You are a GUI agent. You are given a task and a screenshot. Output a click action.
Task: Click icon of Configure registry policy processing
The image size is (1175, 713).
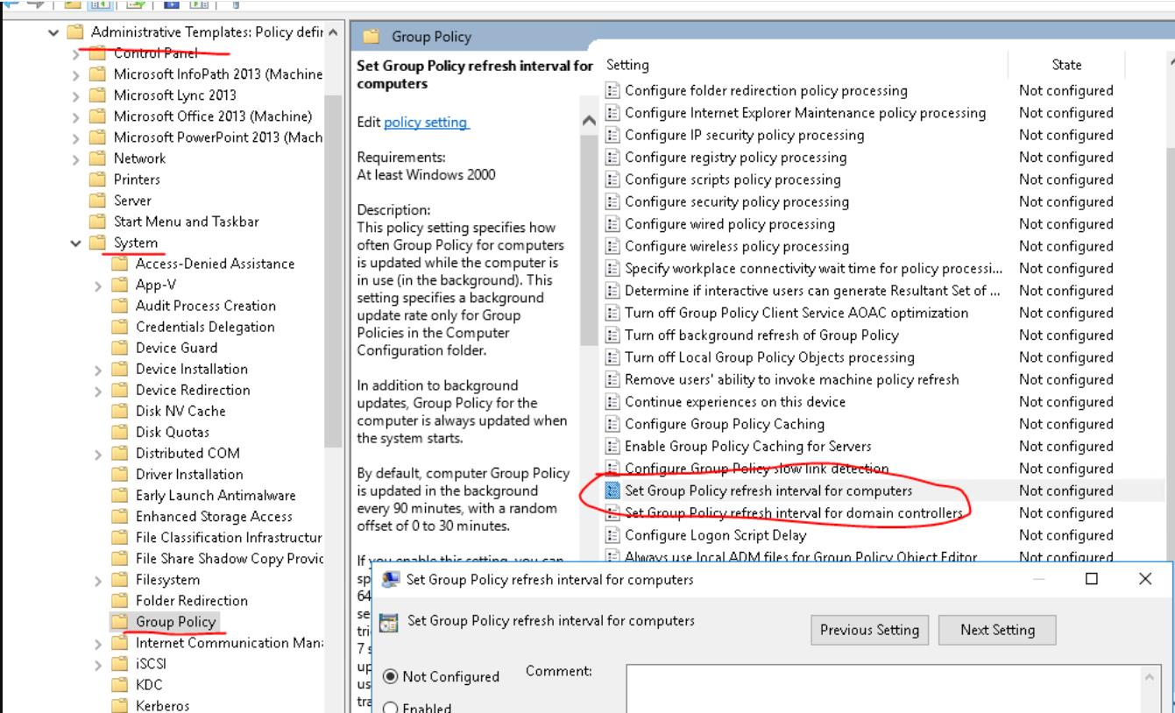coord(613,158)
